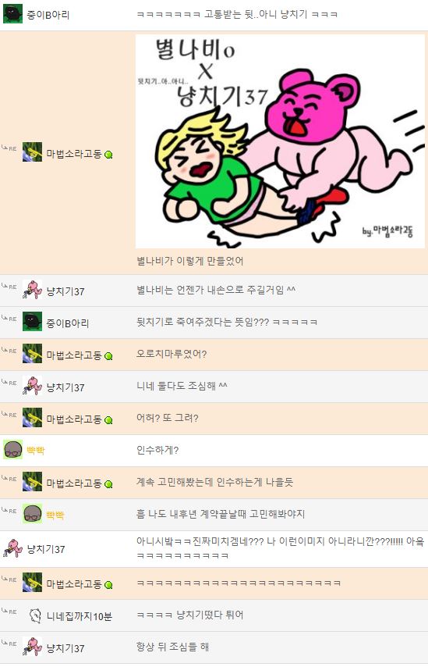The image size is (428, 667).
Task: Click 종이B아리's avatar on the top comment
Action: pyautogui.click(x=12, y=14)
